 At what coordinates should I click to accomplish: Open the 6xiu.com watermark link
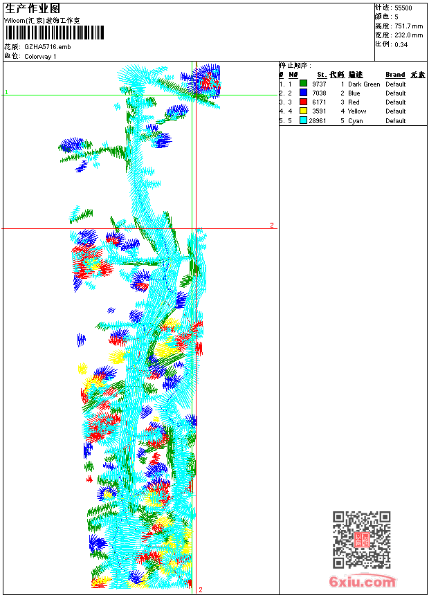(x=363, y=581)
